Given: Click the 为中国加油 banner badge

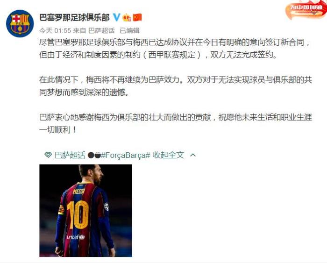Looking at the screenshot, I should click(x=306, y=9).
